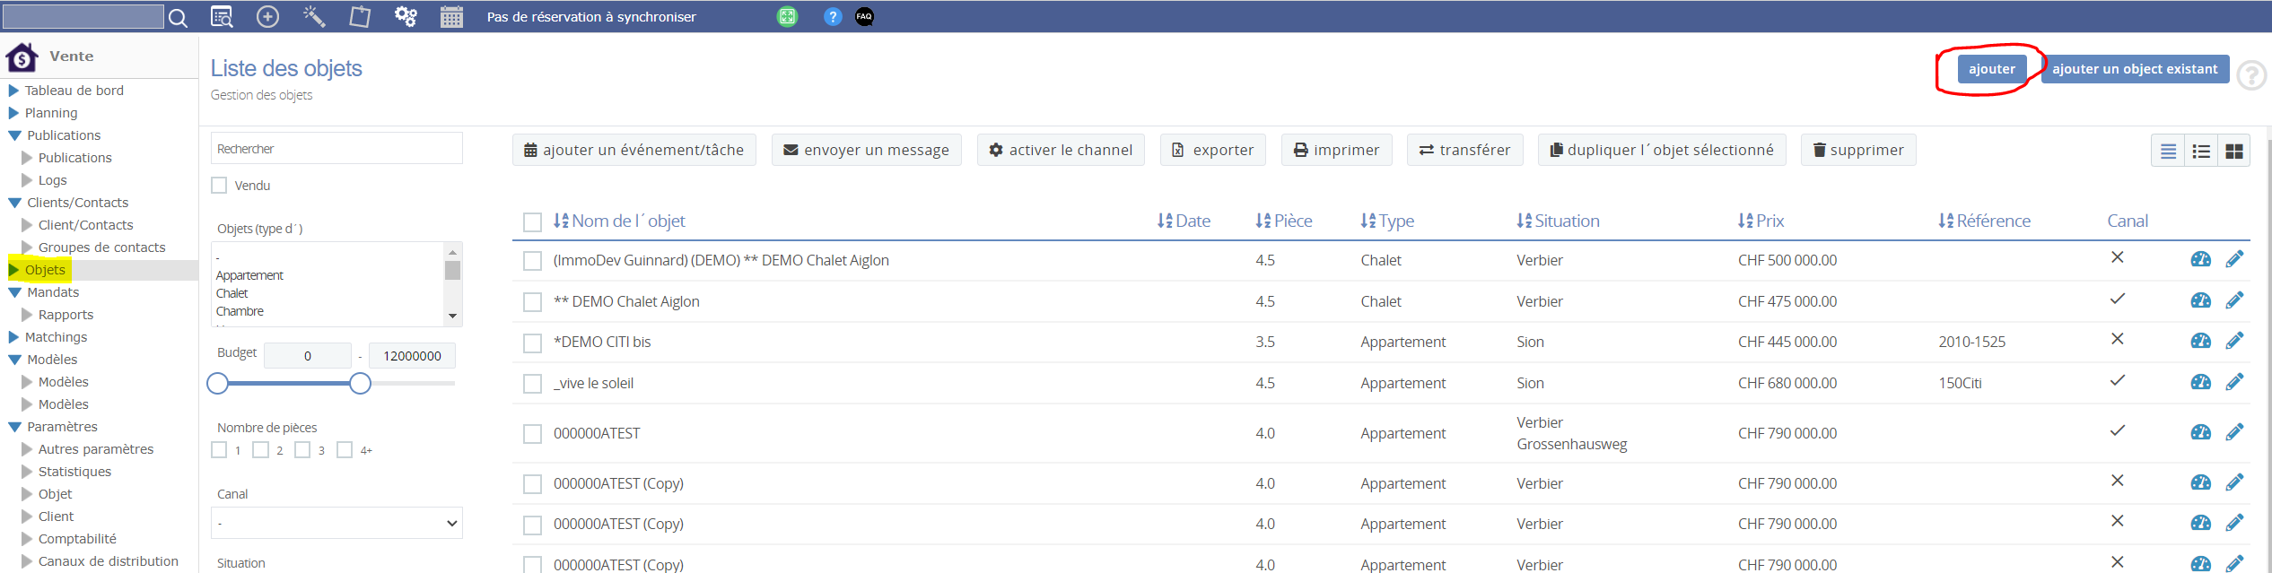Open the calendar icon in top bar
Viewport: 2272px width, 573px height.
pyautogui.click(x=451, y=17)
